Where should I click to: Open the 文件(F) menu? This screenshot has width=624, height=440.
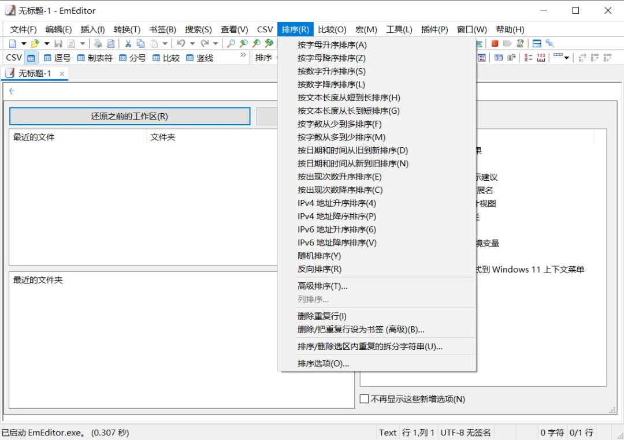click(24, 29)
